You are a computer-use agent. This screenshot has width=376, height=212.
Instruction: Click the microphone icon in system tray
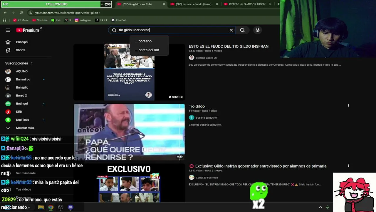(328, 207)
